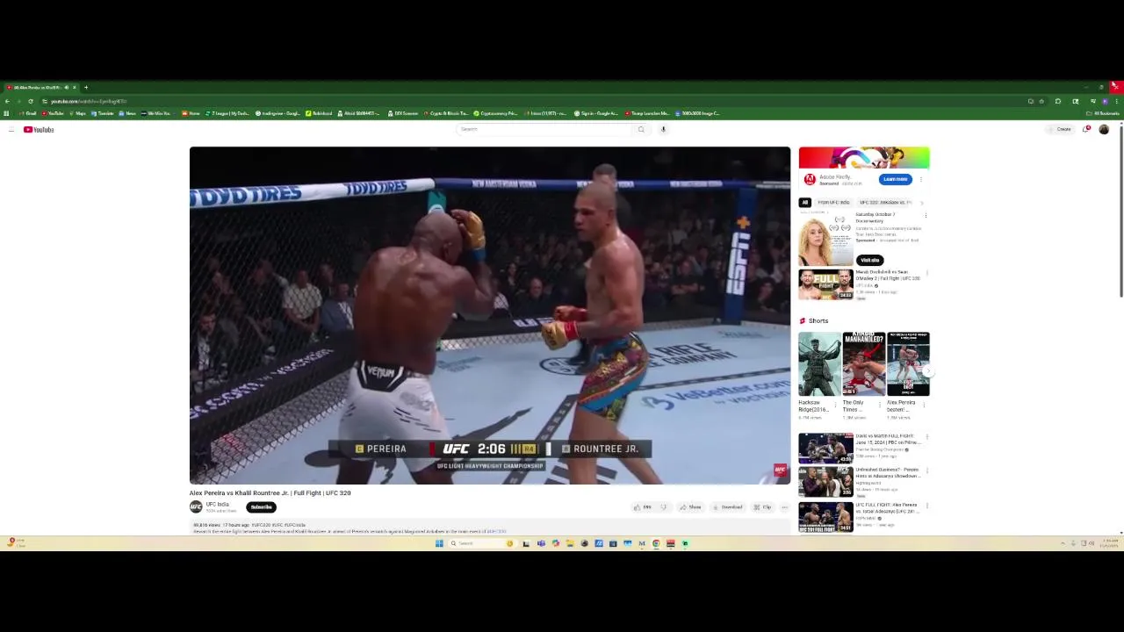Open the Translate bookmark
Image resolution: width=1124 pixels, height=632 pixels.
point(103,113)
